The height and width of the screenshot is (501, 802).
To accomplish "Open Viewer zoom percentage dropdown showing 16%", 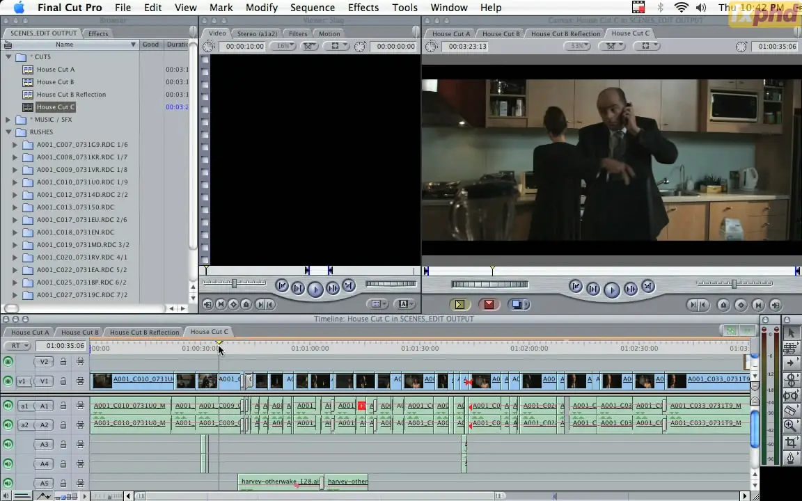I will 283,46.
